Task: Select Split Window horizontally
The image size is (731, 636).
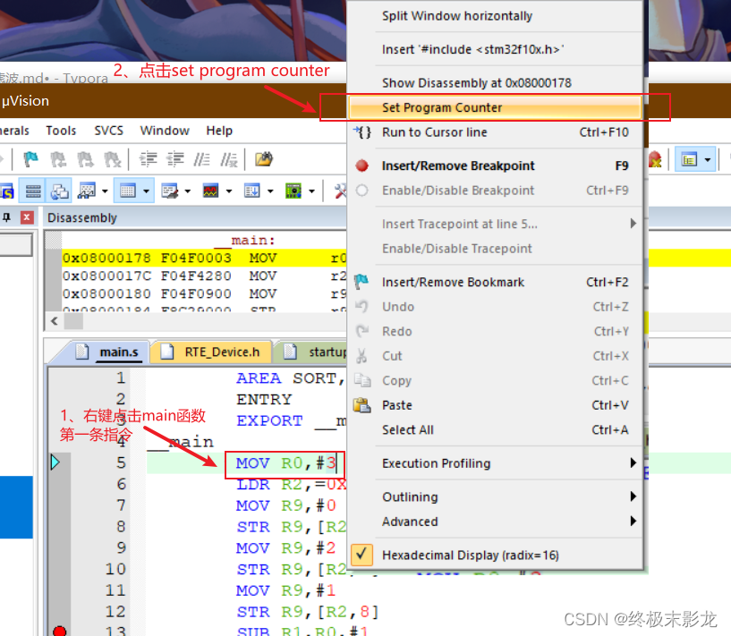Action: click(x=495, y=16)
